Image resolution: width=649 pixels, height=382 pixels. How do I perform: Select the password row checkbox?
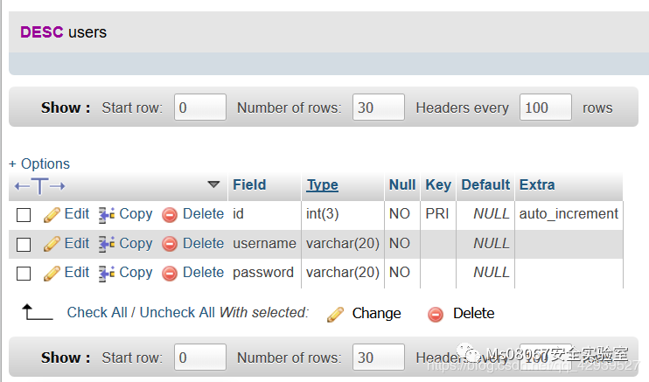(x=24, y=273)
